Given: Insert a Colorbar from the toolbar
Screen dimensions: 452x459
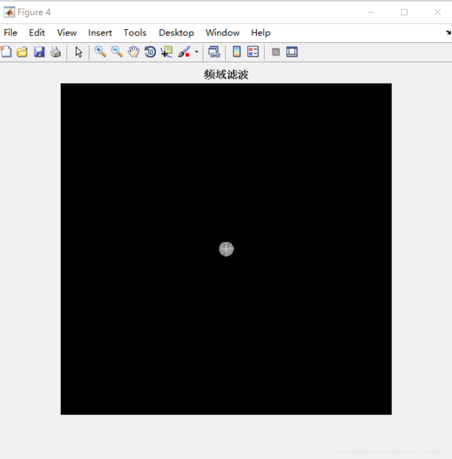Looking at the screenshot, I should click(x=237, y=52).
